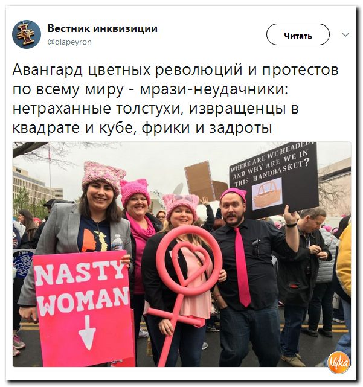Click the orange face print on the navy shirt
This screenshot has height=387, width=363.
[89, 240]
